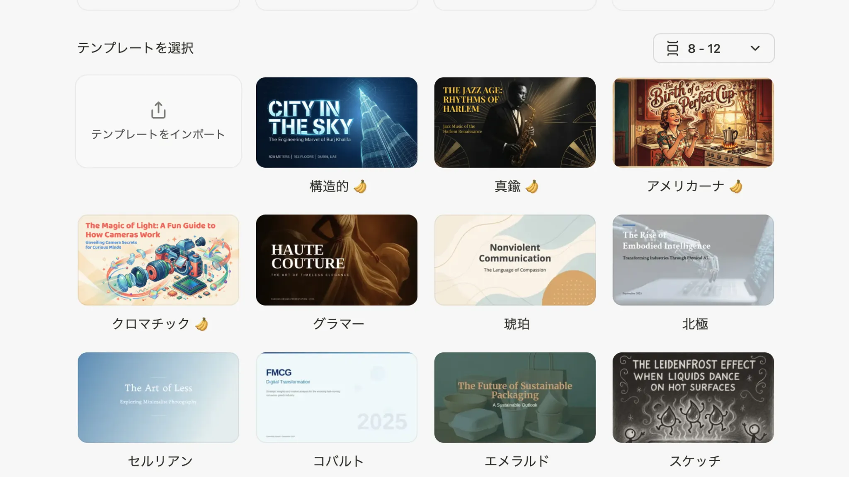Screen dimensions: 849x477
Task: Choose the Jazz Age Harlem template thumbnail
Action: pos(515,123)
